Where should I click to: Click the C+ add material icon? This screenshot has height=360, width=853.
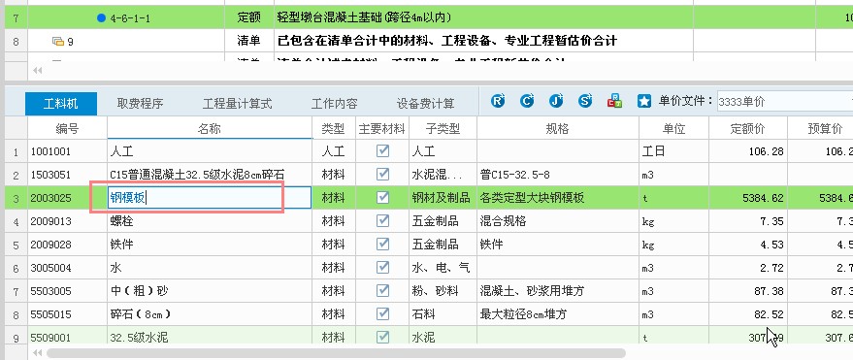(x=527, y=101)
